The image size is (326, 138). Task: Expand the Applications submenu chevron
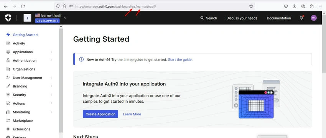click(51, 52)
